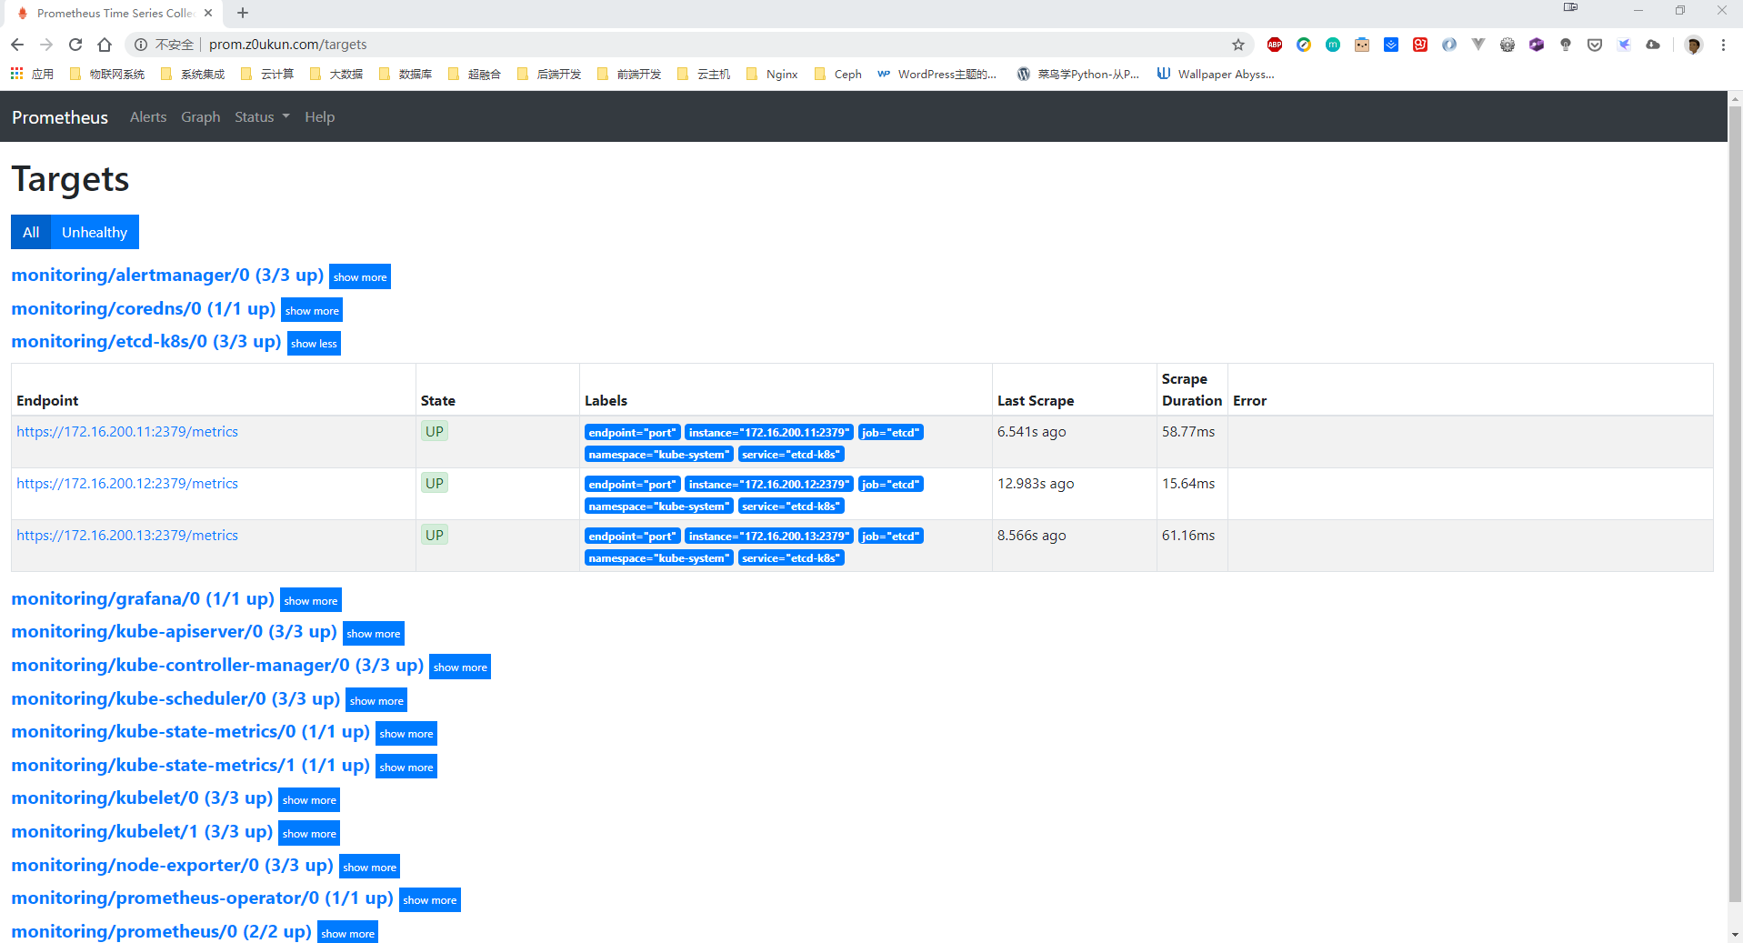
Task: Click the blue ring extension icon
Action: (1449, 45)
